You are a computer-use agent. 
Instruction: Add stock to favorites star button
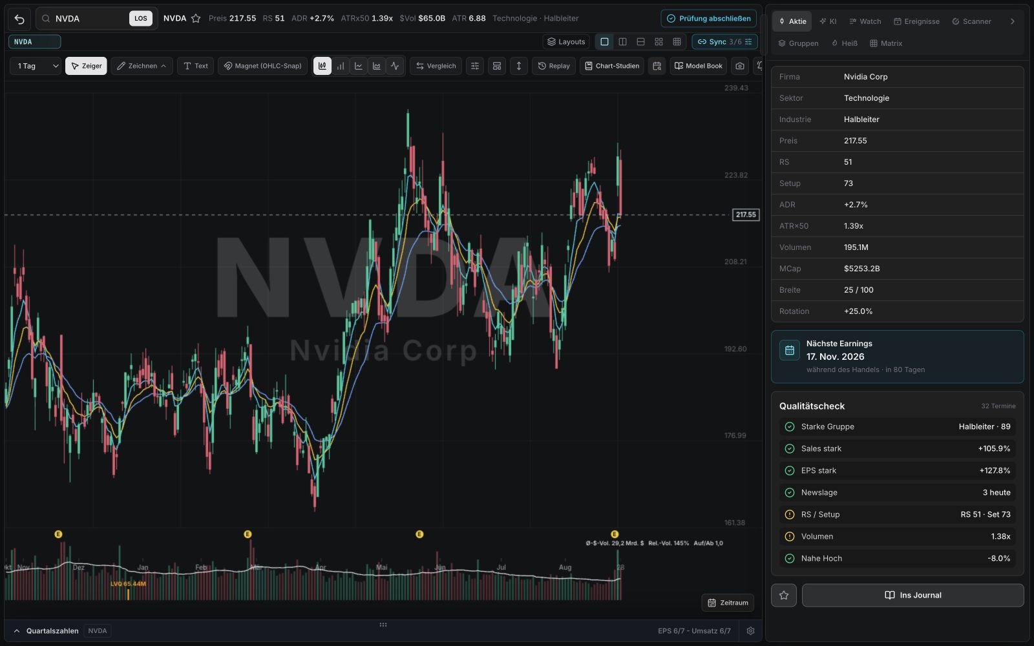784,596
